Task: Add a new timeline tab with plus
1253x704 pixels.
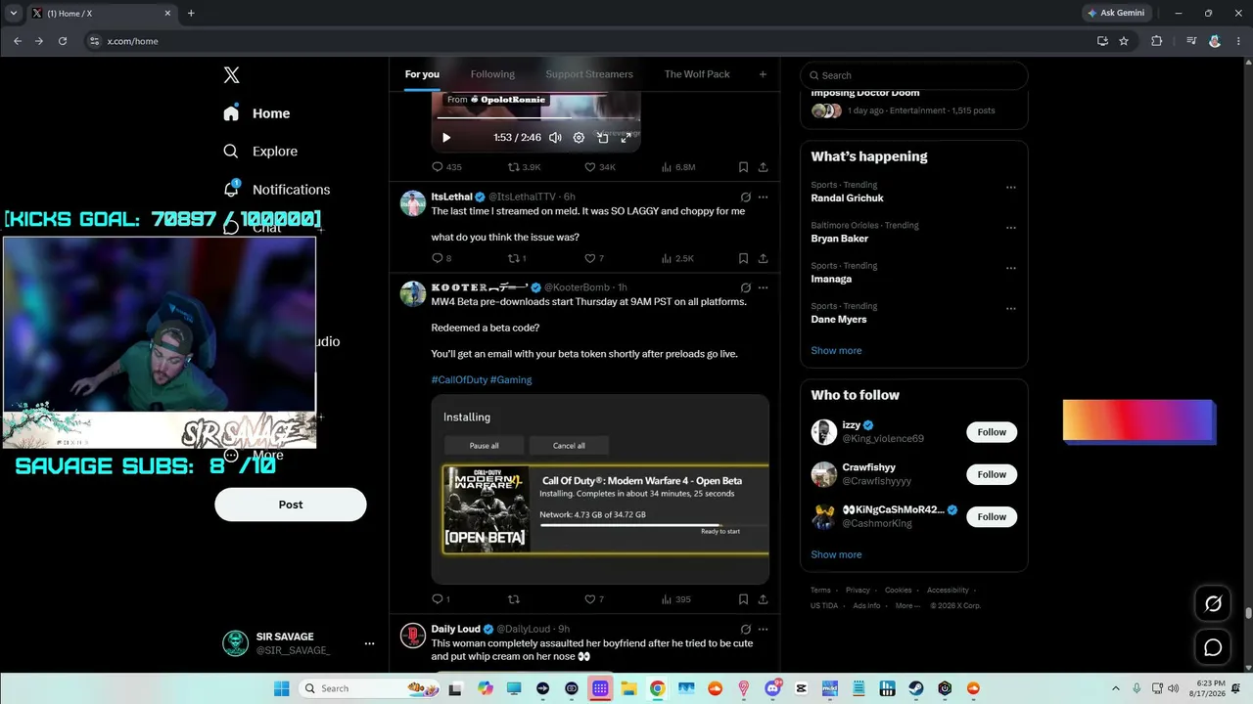Action: (x=763, y=74)
